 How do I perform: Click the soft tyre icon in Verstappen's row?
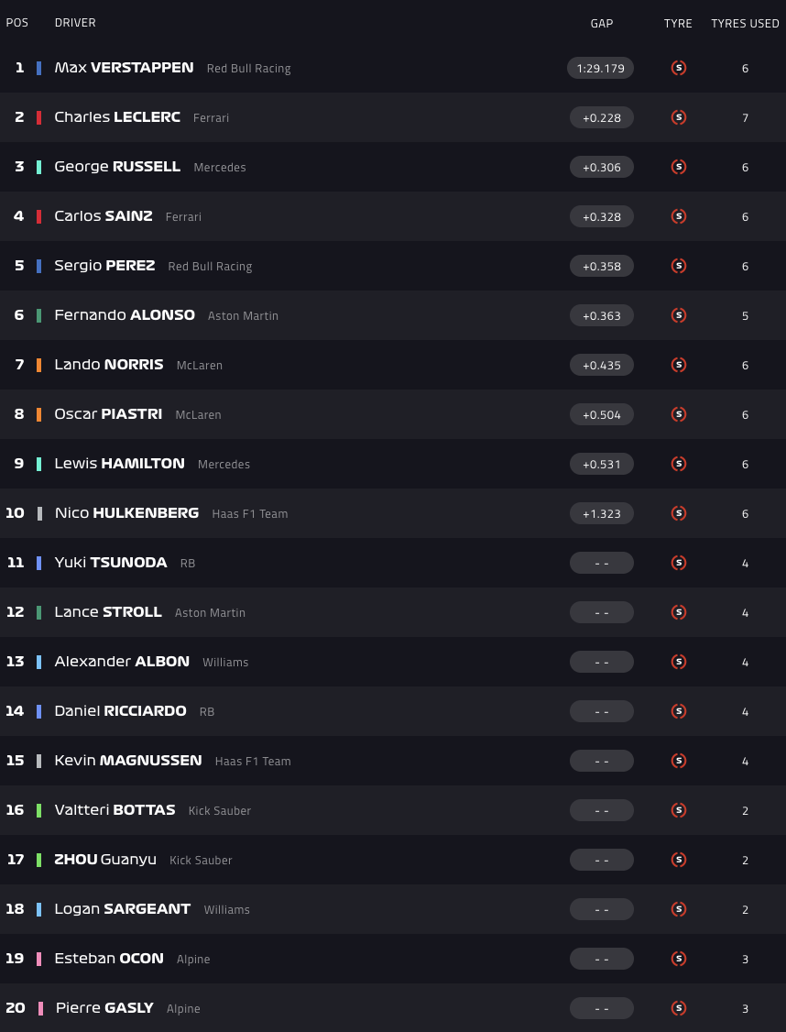tap(679, 68)
